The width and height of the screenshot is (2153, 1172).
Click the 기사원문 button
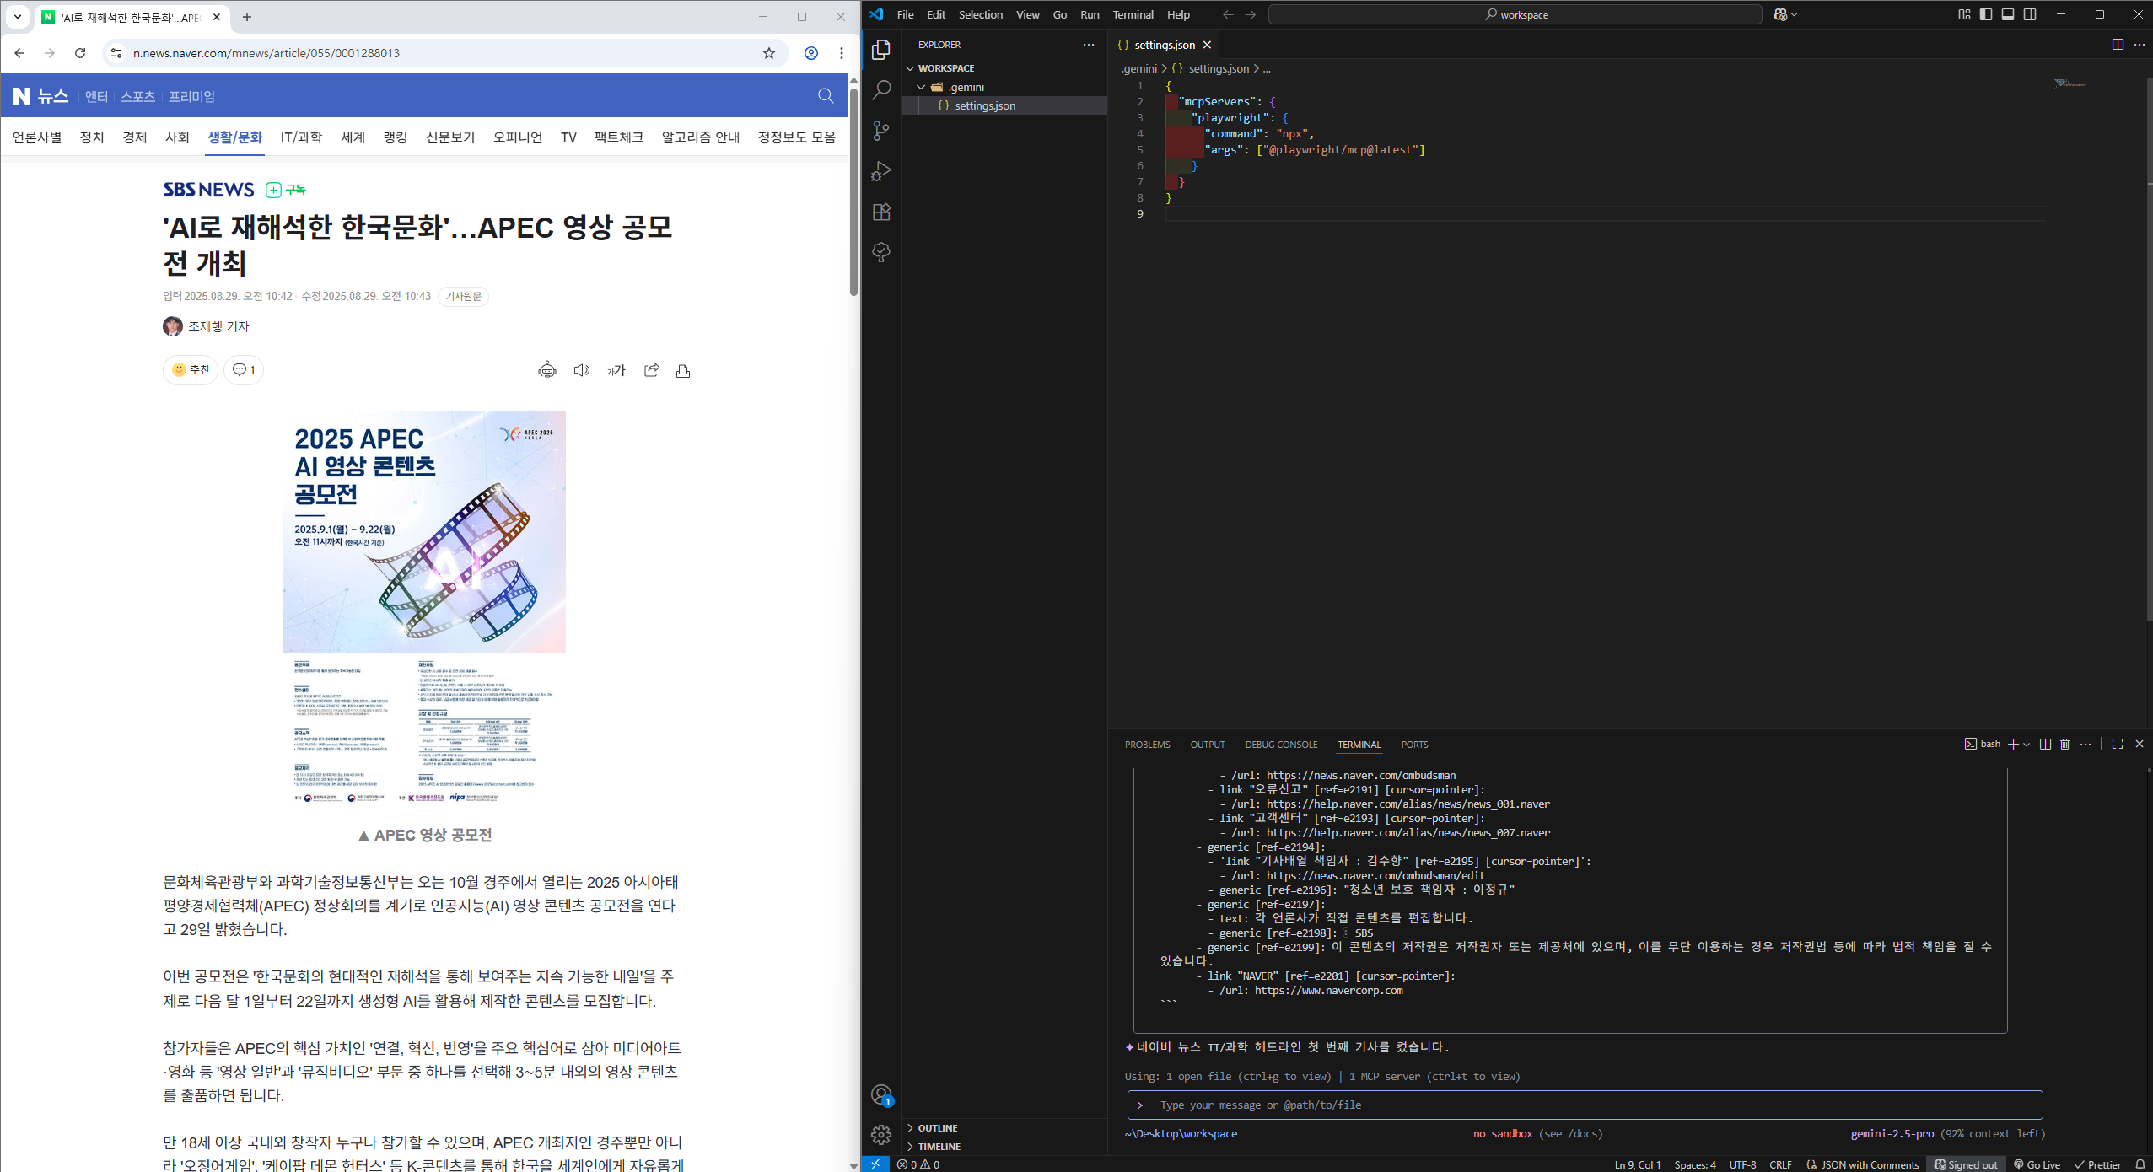pos(463,297)
